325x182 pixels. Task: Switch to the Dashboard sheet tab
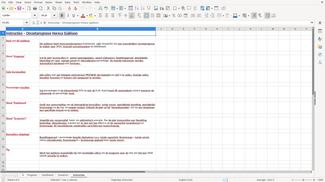(x=47, y=175)
